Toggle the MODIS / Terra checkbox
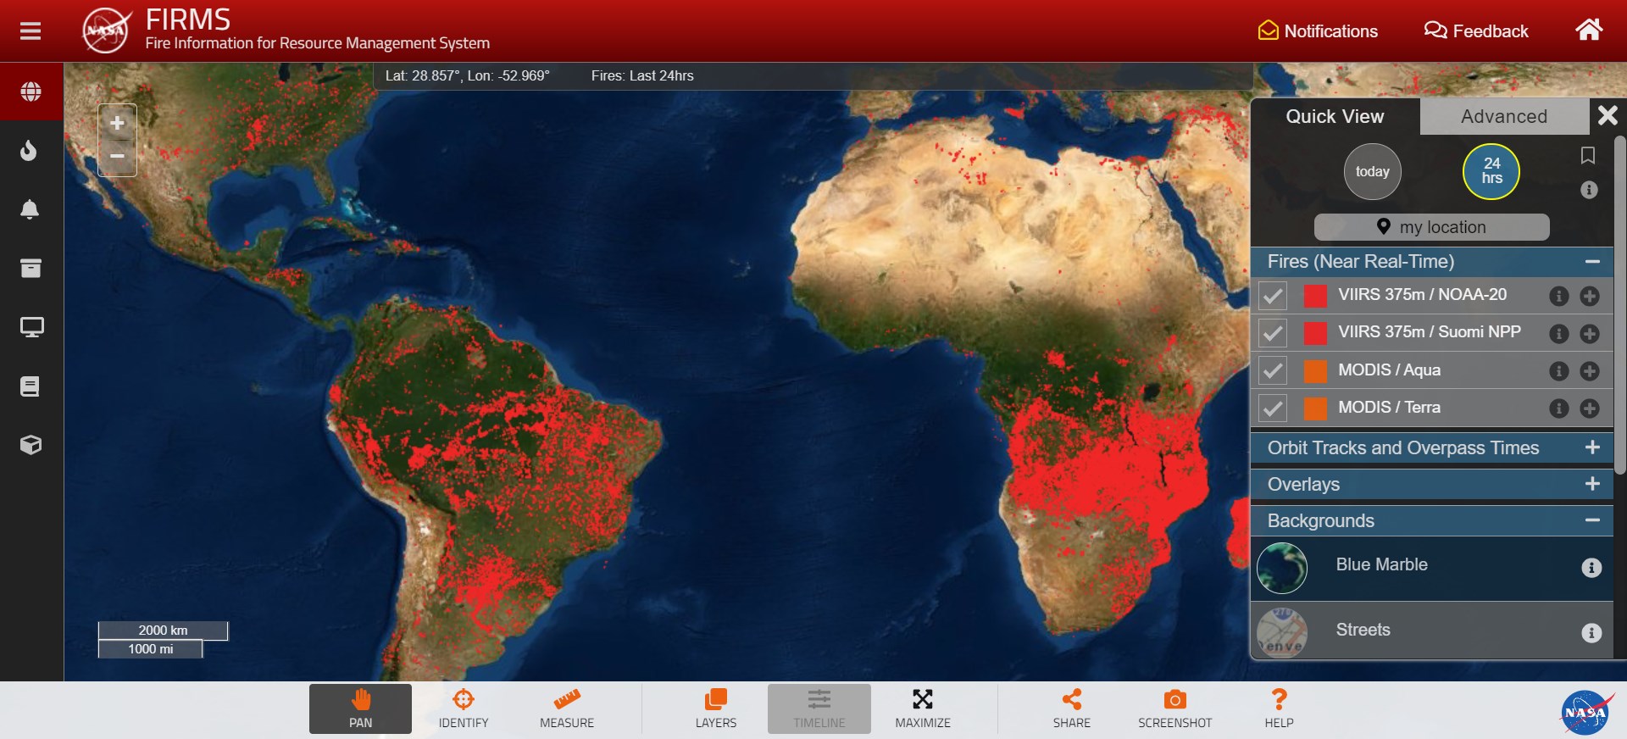The width and height of the screenshot is (1627, 739). [1273, 408]
